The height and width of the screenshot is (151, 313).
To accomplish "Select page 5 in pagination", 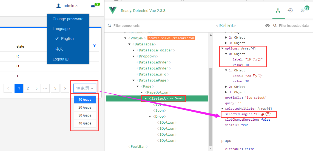I will (x=55, y=88).
